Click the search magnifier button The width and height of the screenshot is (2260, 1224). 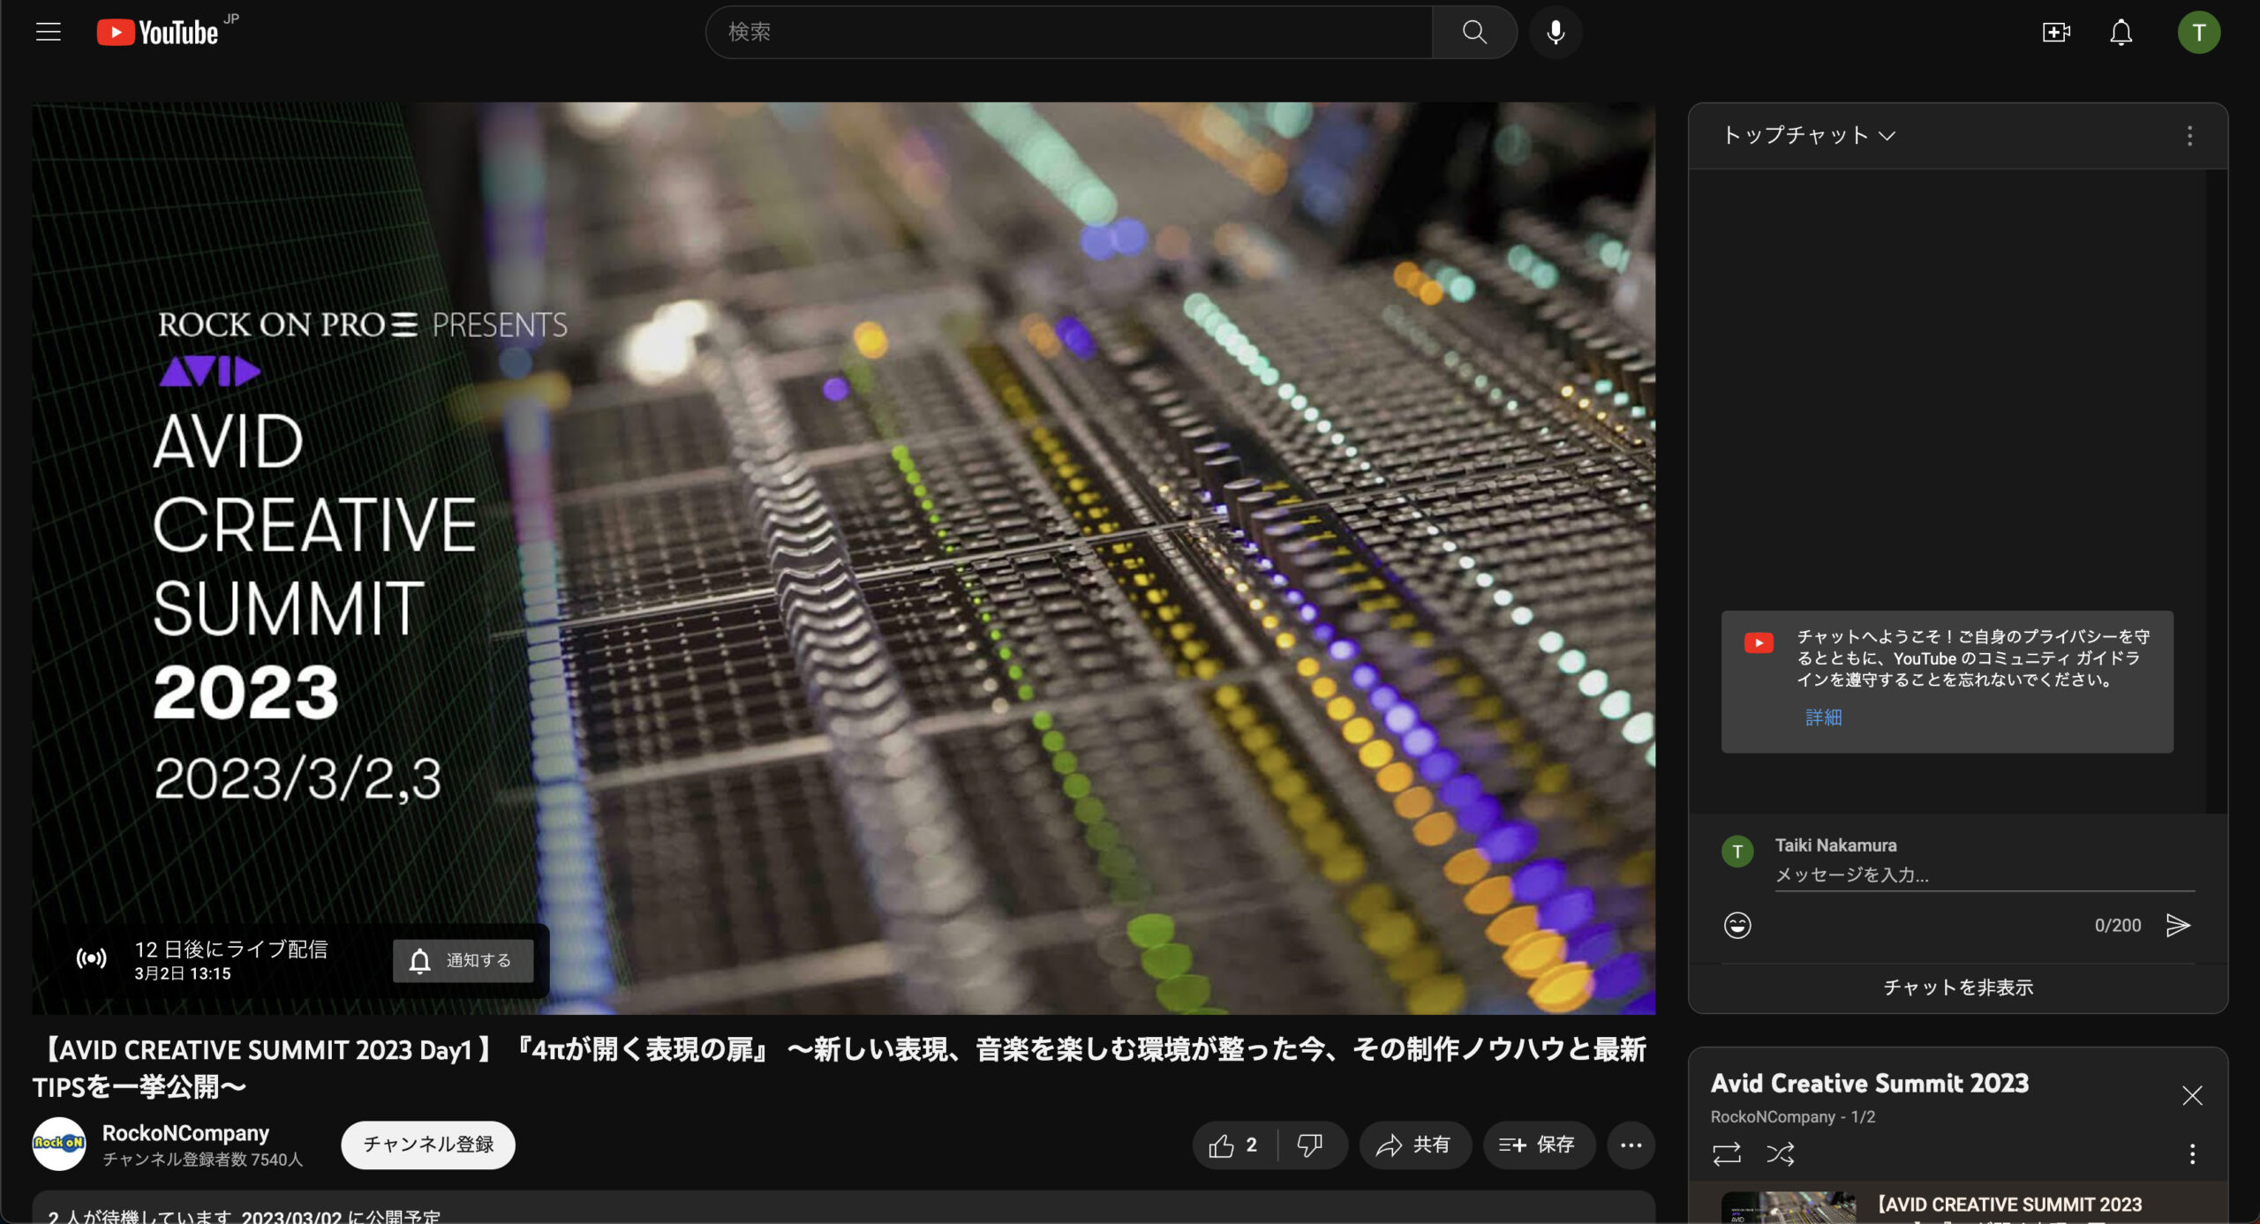pos(1473,33)
